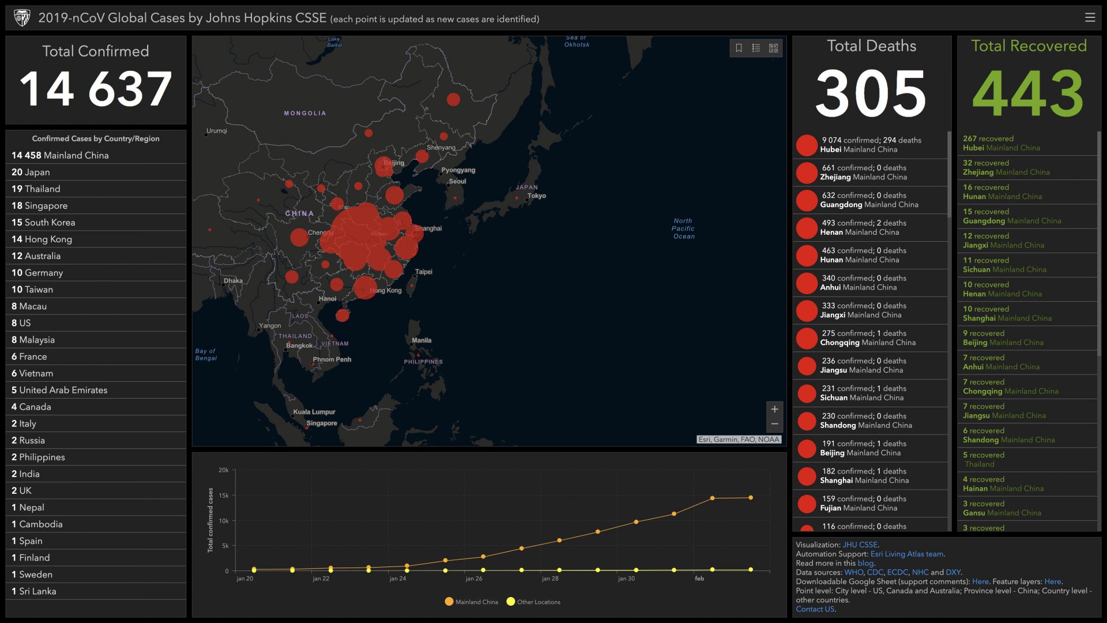
Task: Open the map bookmarks tool
Action: 739,48
